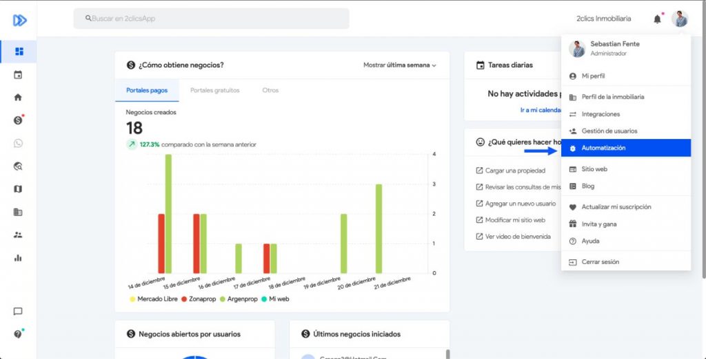The height and width of the screenshot is (359, 706).
Task: Open the reports bar-chart icon in the sidebar
Action: [18, 258]
